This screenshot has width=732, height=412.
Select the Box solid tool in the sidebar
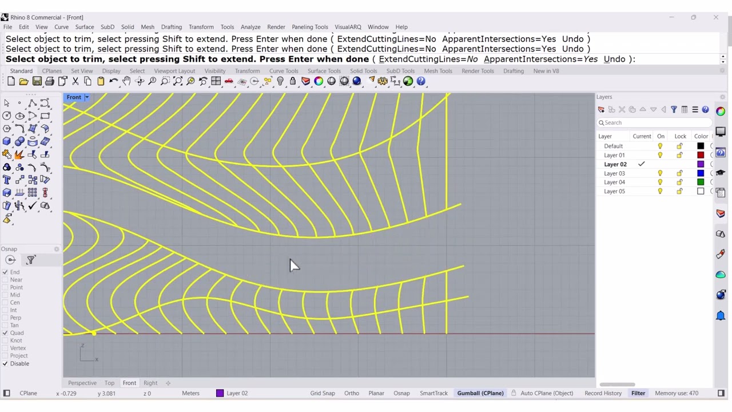(x=7, y=141)
